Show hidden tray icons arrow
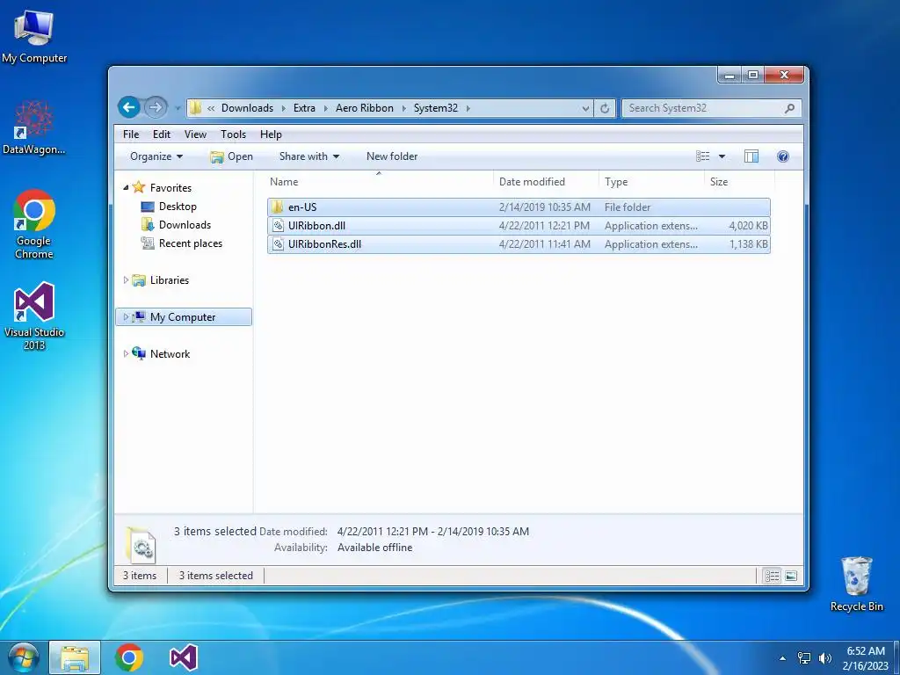The image size is (900, 675). [782, 658]
